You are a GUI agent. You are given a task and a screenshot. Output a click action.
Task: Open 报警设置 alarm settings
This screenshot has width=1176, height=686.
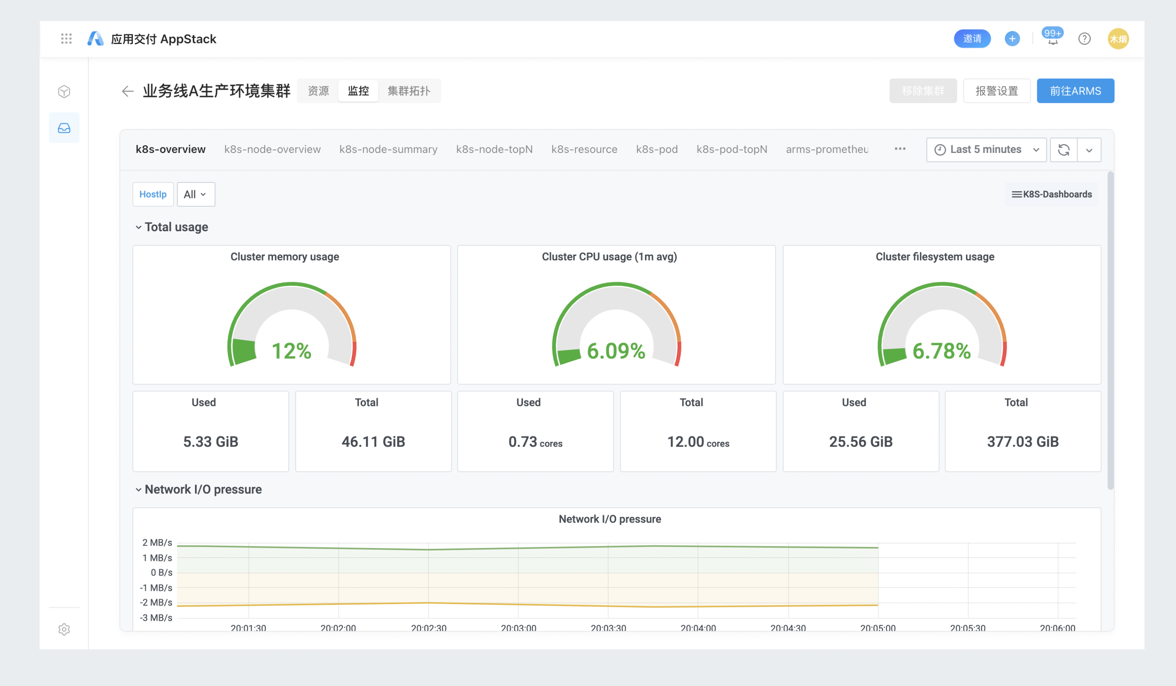[x=997, y=91]
